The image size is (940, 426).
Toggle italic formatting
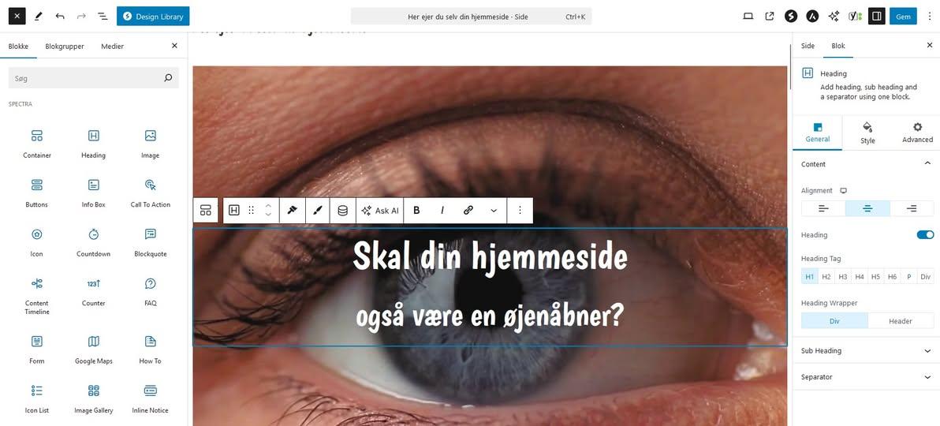(x=442, y=210)
